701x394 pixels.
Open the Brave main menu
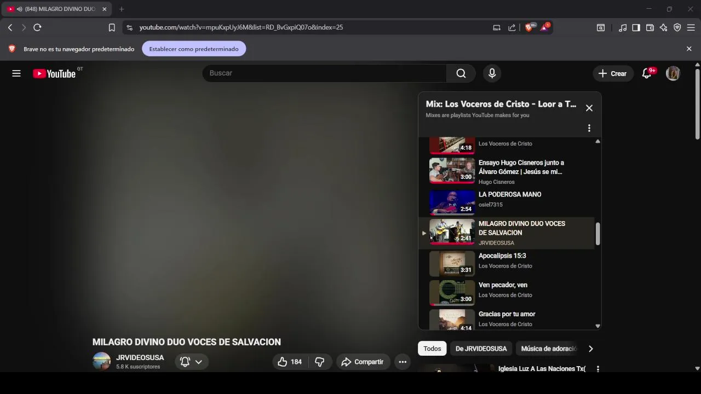(691, 27)
